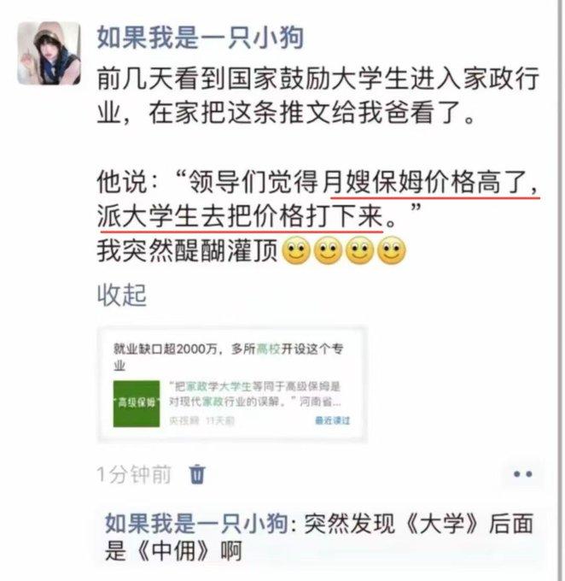Screen dimensions: 565x581
Task: Click the first smiley emoji
Action: coord(296,250)
